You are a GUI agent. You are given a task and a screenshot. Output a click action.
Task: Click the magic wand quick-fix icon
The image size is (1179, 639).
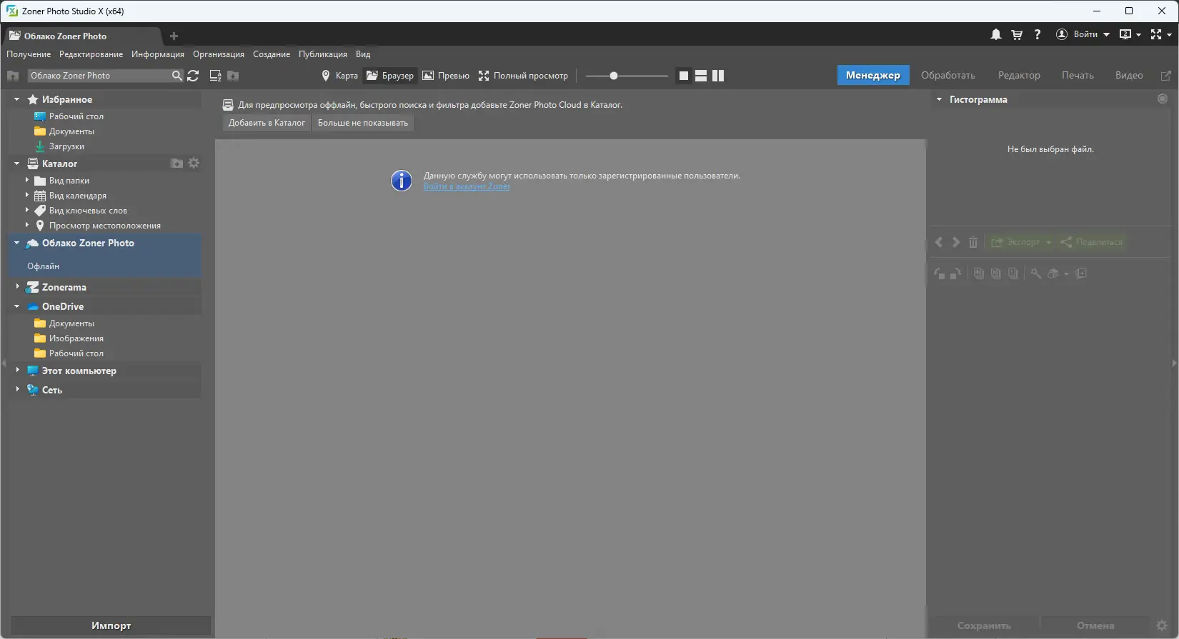[1036, 273]
